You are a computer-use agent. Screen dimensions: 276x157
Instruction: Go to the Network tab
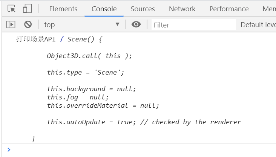[182, 9]
